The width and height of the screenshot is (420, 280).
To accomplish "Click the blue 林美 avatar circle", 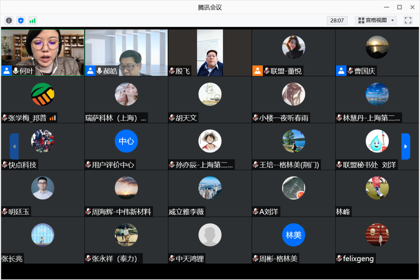I will (x=294, y=235).
